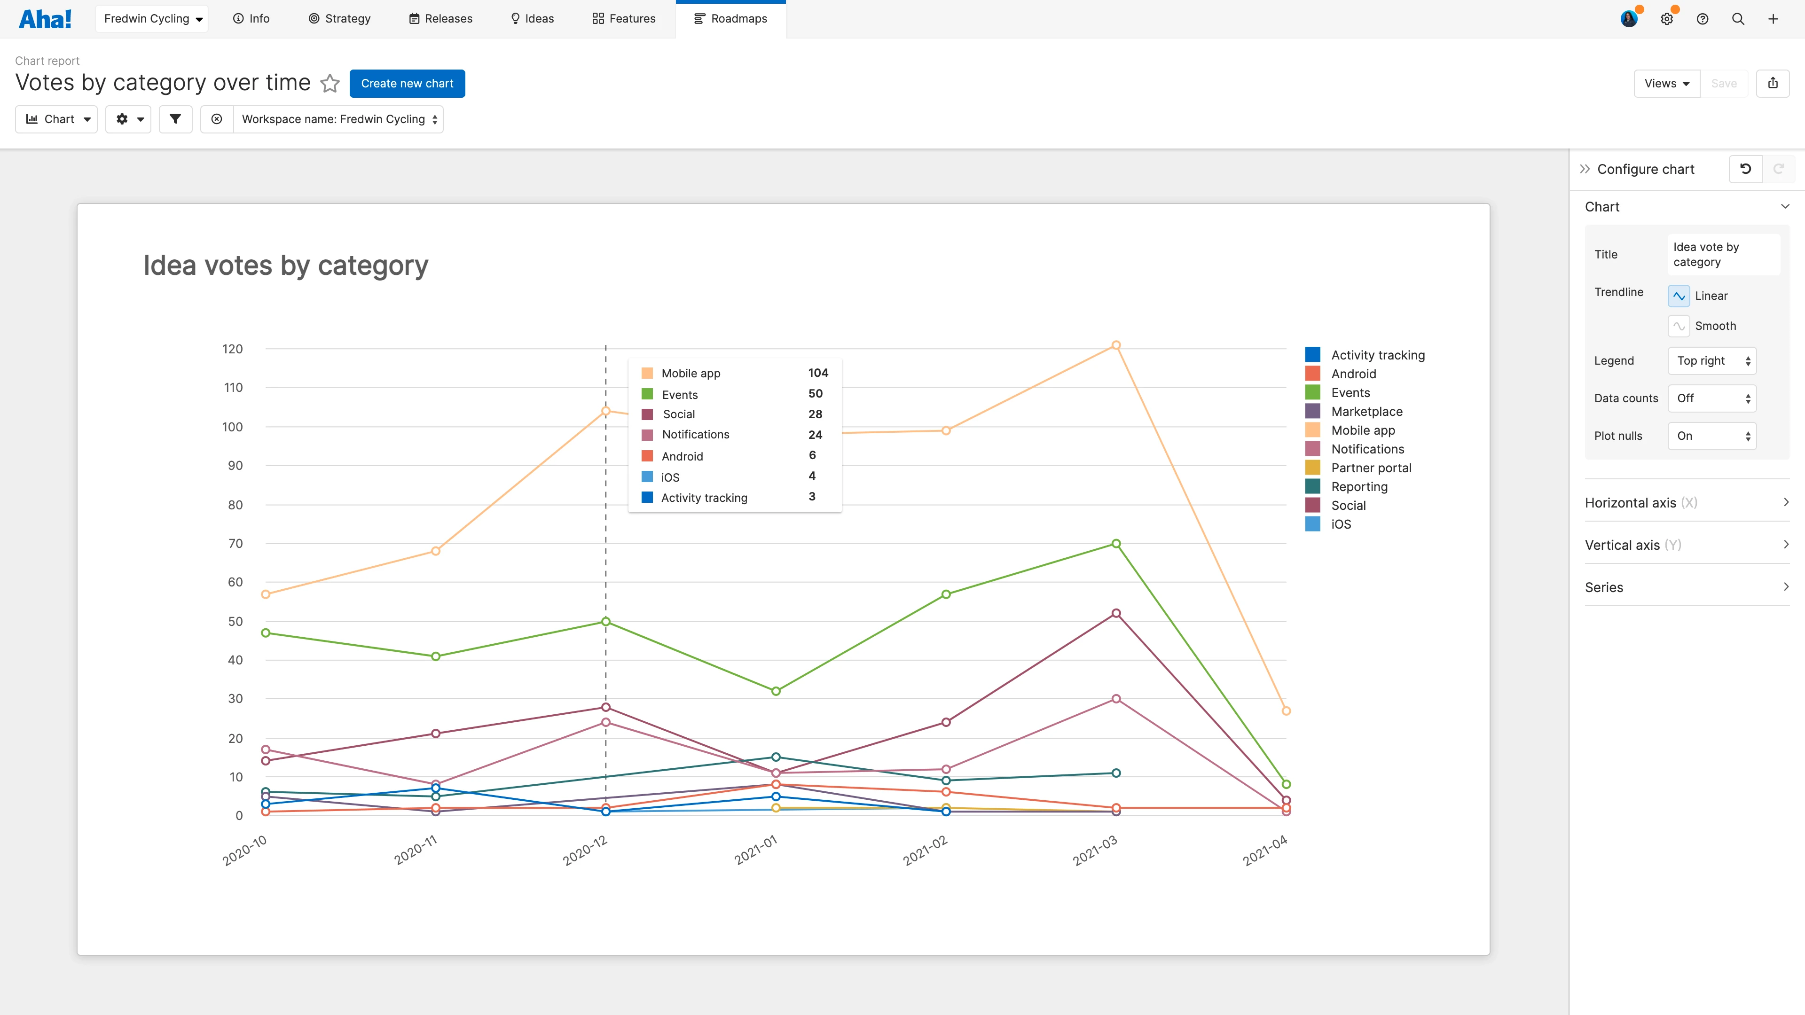Open the Ideas tab
The image size is (1805, 1015).
[532, 19]
